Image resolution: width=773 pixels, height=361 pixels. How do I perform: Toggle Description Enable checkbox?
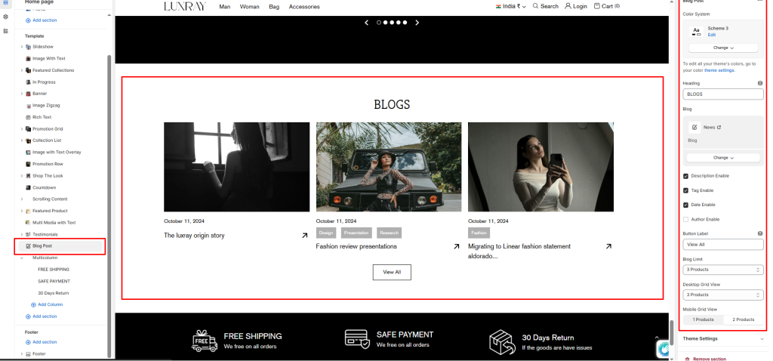tap(685, 176)
